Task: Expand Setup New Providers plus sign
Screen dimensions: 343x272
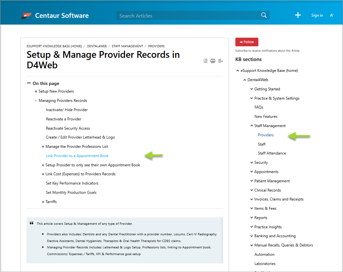Action: (36, 91)
